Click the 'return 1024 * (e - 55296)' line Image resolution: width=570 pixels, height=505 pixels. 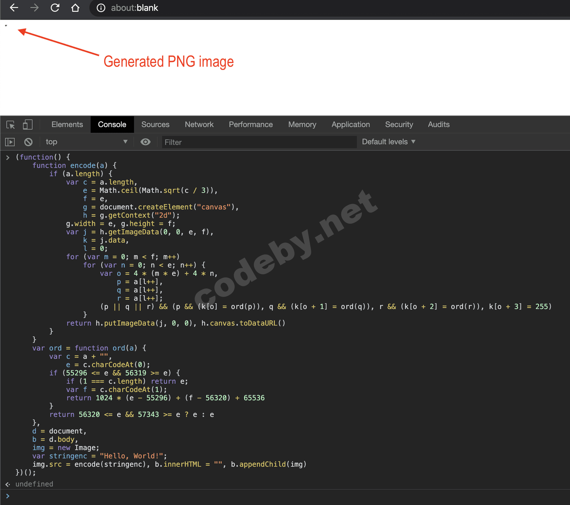165,398
